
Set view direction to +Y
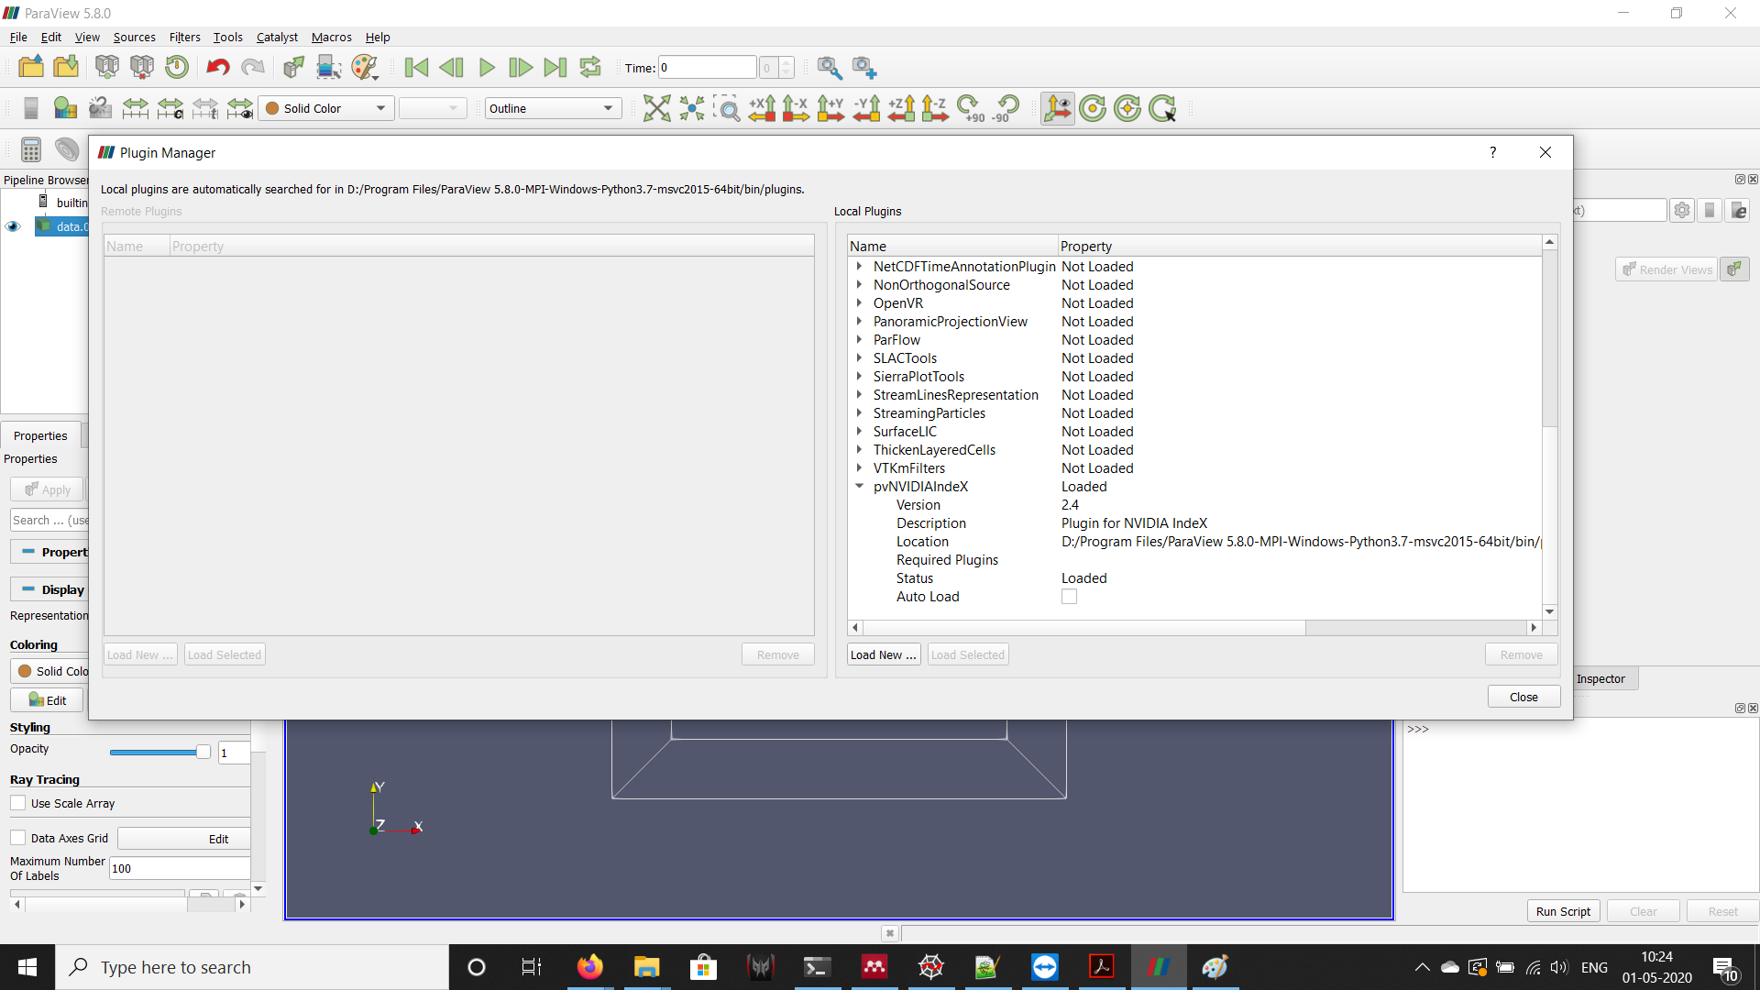point(830,108)
